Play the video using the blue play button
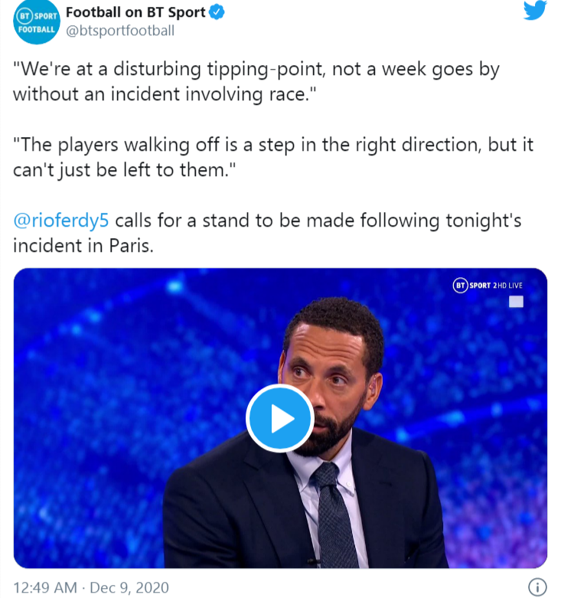This screenshot has width=561, height=598. pos(280,418)
